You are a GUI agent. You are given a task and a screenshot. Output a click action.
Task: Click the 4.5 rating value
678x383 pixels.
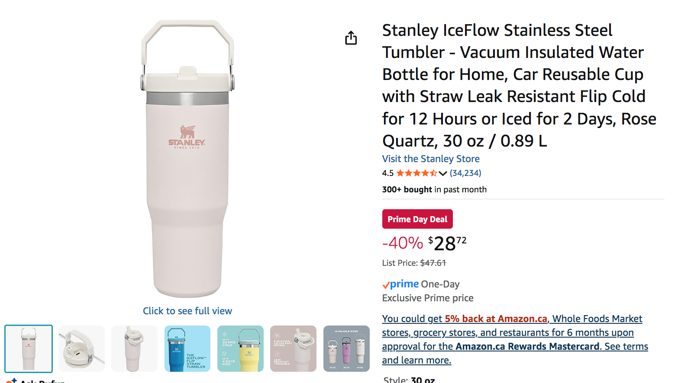point(387,172)
